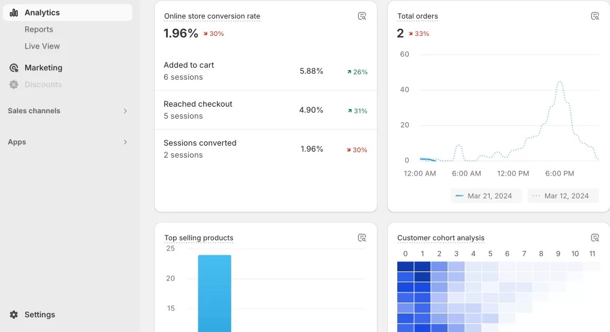
Task: Click Reached checkout row label
Action: coord(198,104)
